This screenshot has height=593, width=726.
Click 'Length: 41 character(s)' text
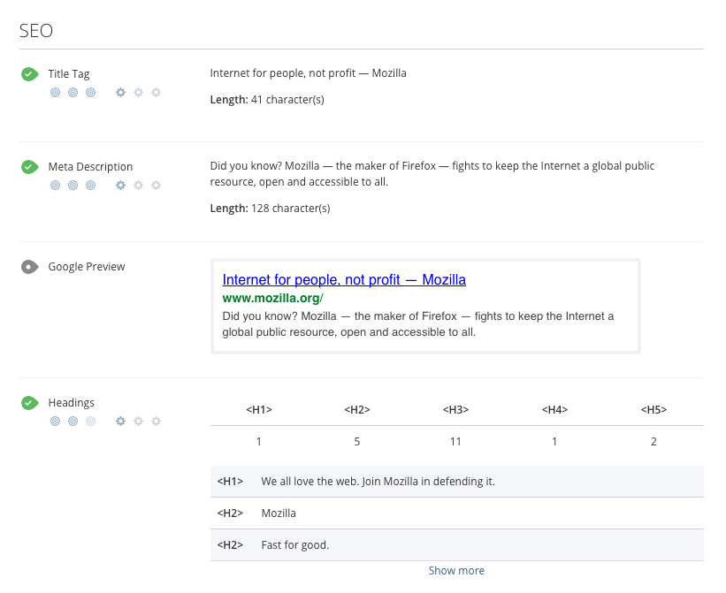pos(267,100)
